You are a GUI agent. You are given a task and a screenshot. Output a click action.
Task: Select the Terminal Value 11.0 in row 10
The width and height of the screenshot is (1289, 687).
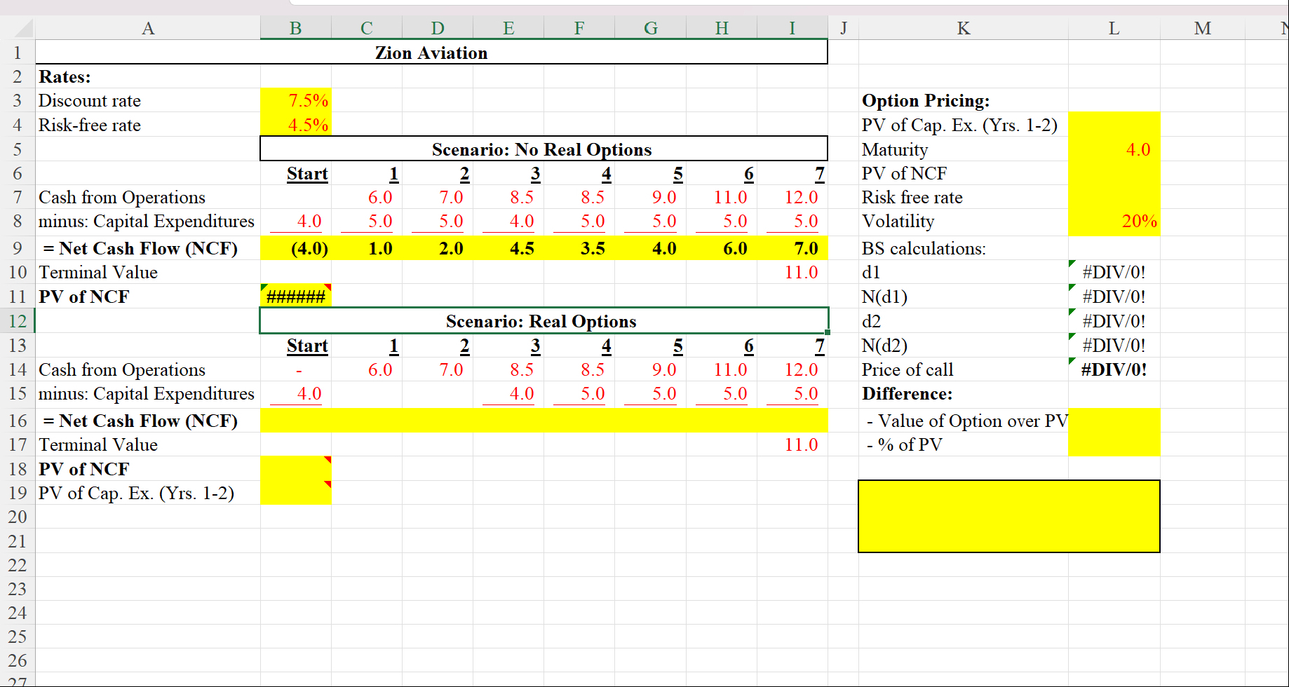coord(792,272)
